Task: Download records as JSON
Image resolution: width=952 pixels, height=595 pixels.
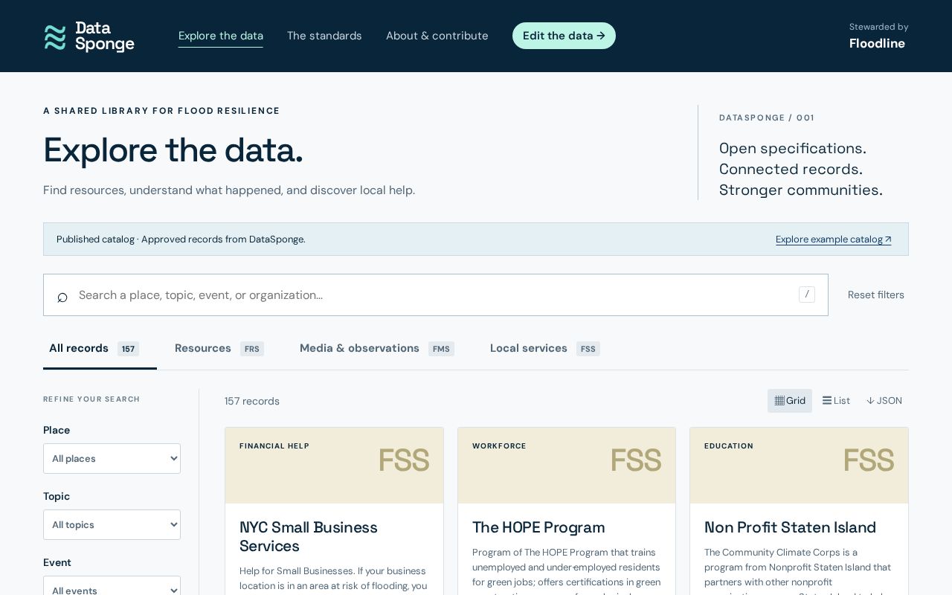Action: tap(884, 401)
